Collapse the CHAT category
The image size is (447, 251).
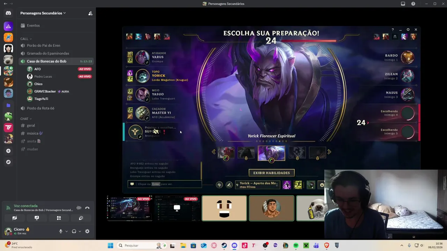coord(26,119)
